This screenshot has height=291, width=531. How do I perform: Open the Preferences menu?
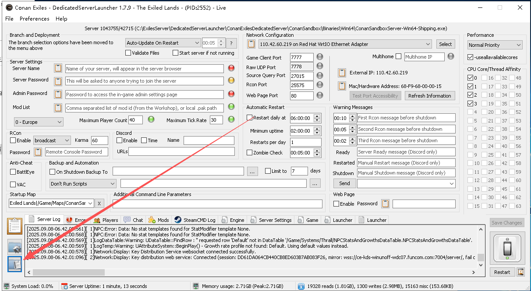tap(35, 18)
